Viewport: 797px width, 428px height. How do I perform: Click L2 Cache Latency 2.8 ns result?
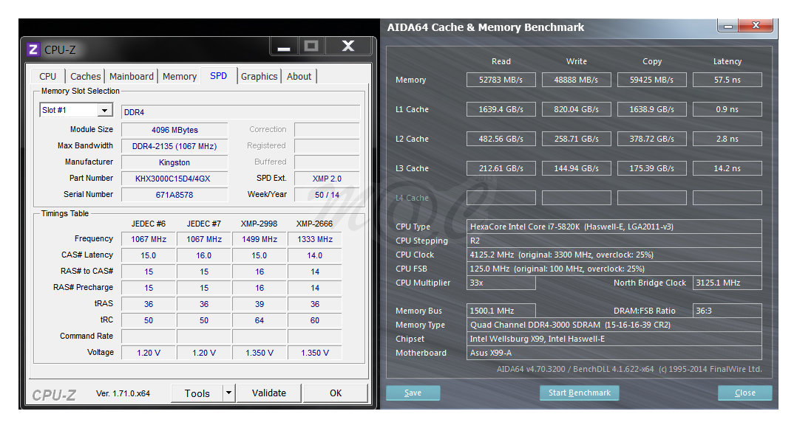tap(727, 139)
